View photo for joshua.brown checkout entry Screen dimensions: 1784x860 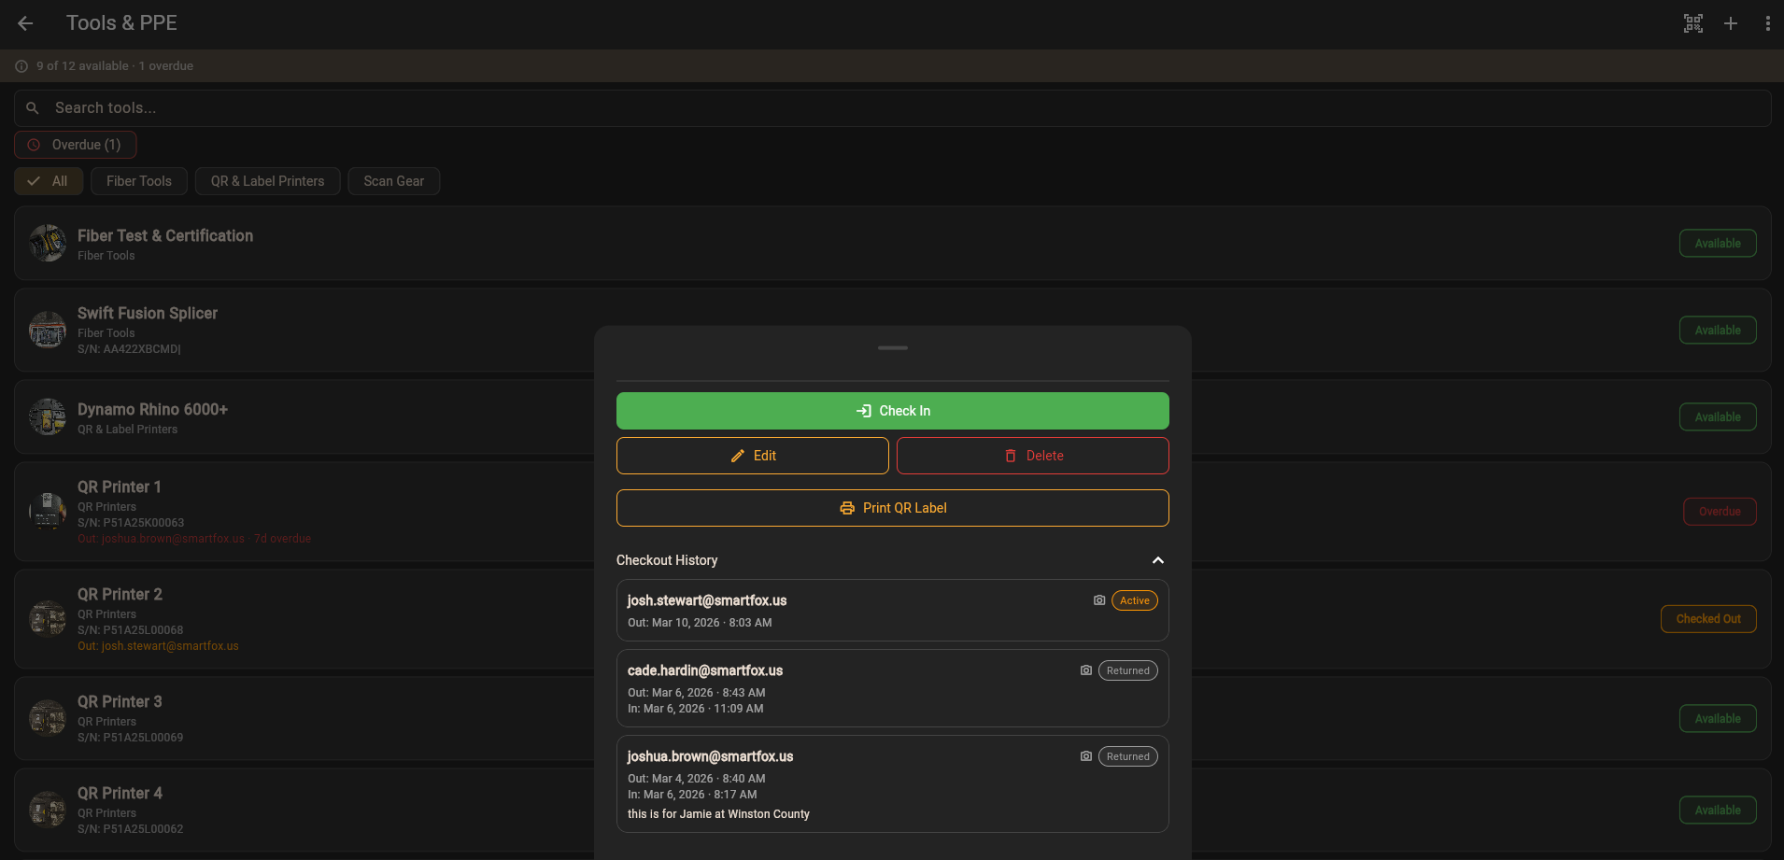click(1085, 756)
